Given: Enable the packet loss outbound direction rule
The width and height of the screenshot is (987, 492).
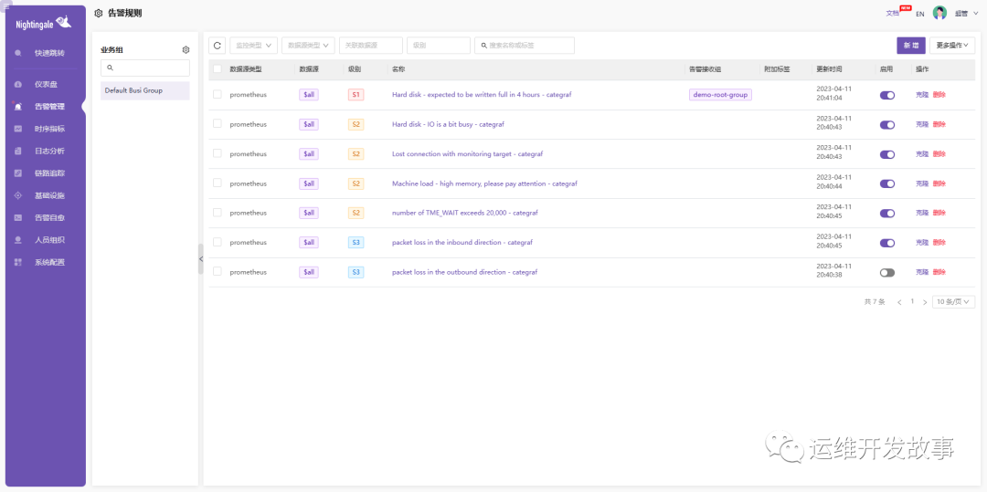Looking at the screenshot, I should pos(886,272).
